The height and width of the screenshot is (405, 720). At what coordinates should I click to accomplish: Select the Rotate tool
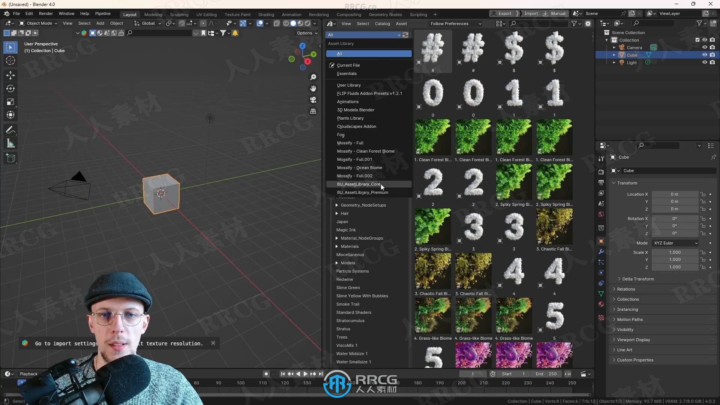[x=10, y=89]
